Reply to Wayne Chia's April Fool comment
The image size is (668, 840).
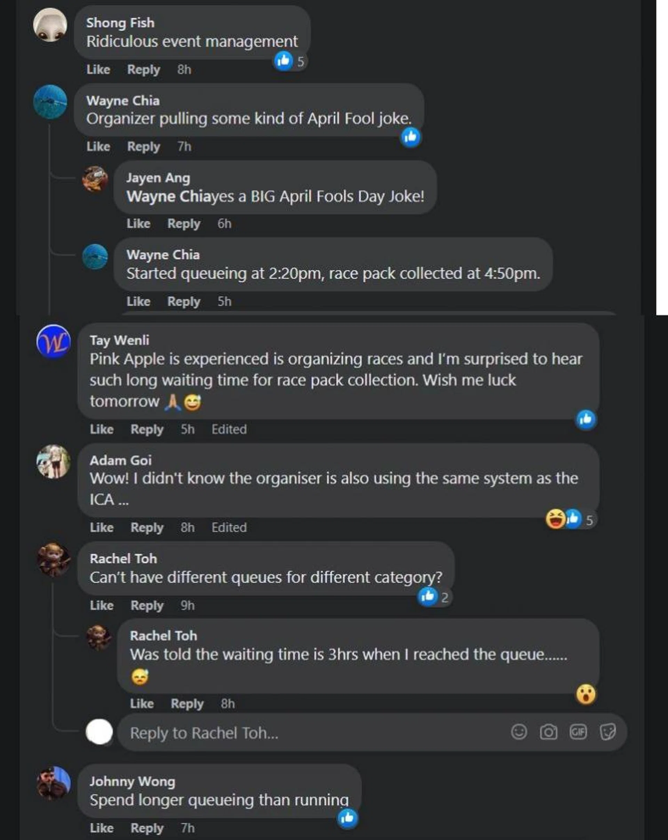pyautogui.click(x=143, y=147)
